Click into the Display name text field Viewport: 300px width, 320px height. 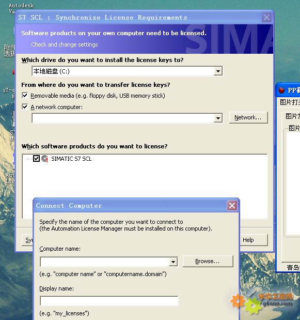109,301
